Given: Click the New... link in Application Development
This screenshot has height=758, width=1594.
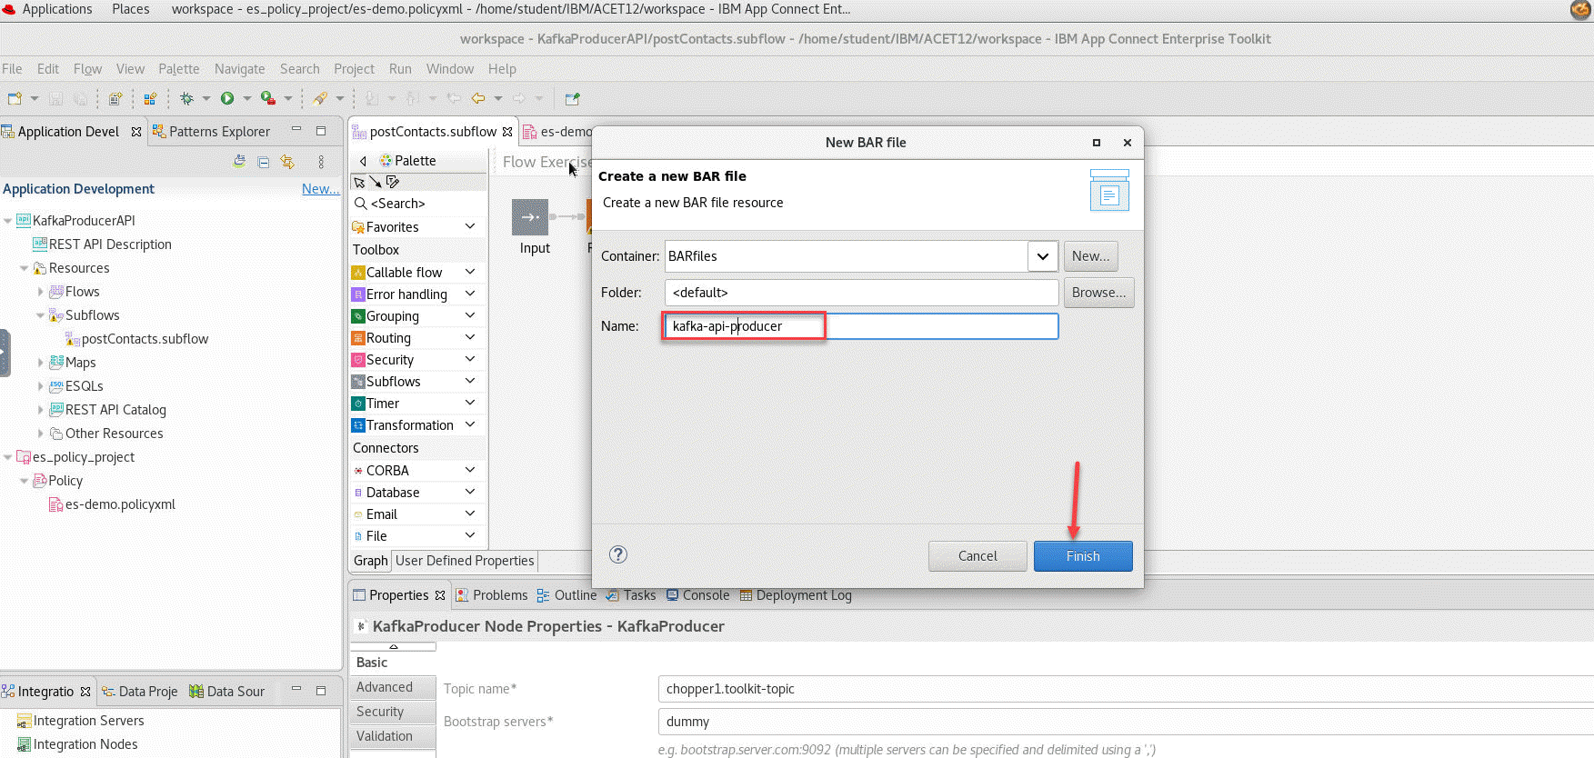Looking at the screenshot, I should pos(320,189).
